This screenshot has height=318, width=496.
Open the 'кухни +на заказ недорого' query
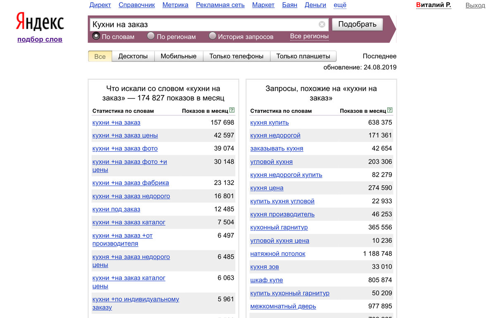[131, 196]
